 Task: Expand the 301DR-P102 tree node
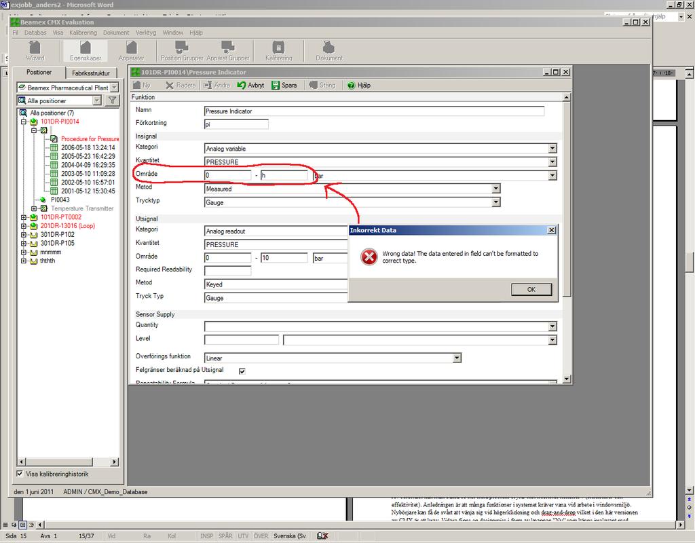pos(24,234)
